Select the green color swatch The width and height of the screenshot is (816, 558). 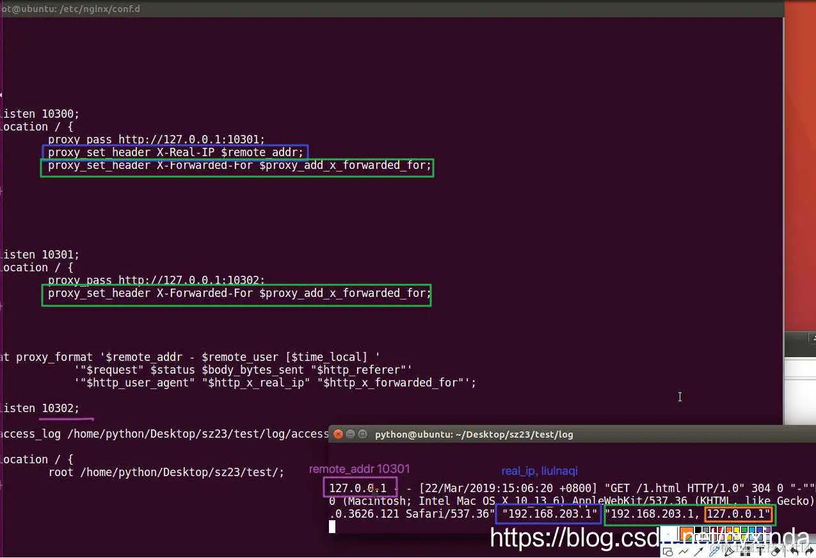coord(744,530)
